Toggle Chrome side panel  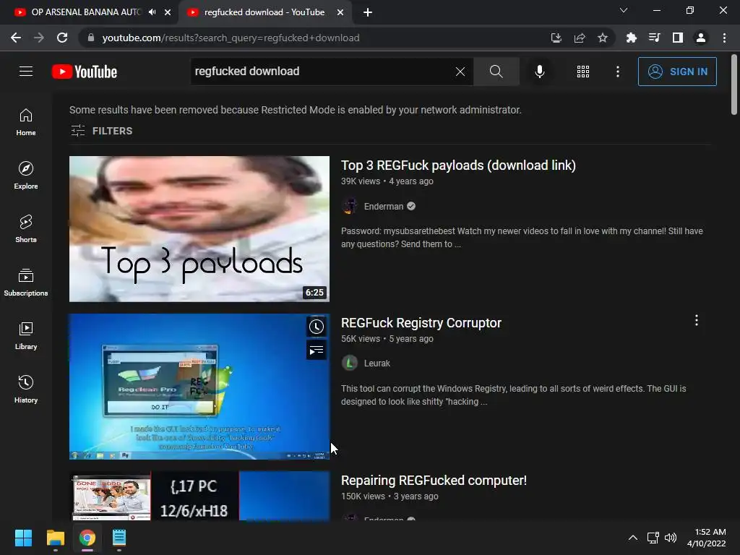pos(678,38)
